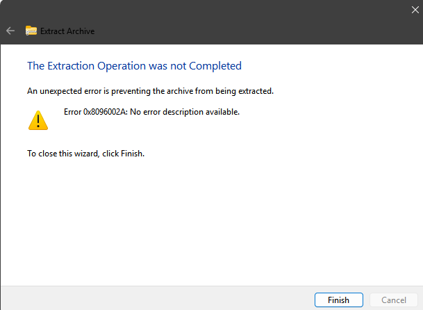
Task: Click the word "Error" before the error code
Action: click(x=73, y=112)
